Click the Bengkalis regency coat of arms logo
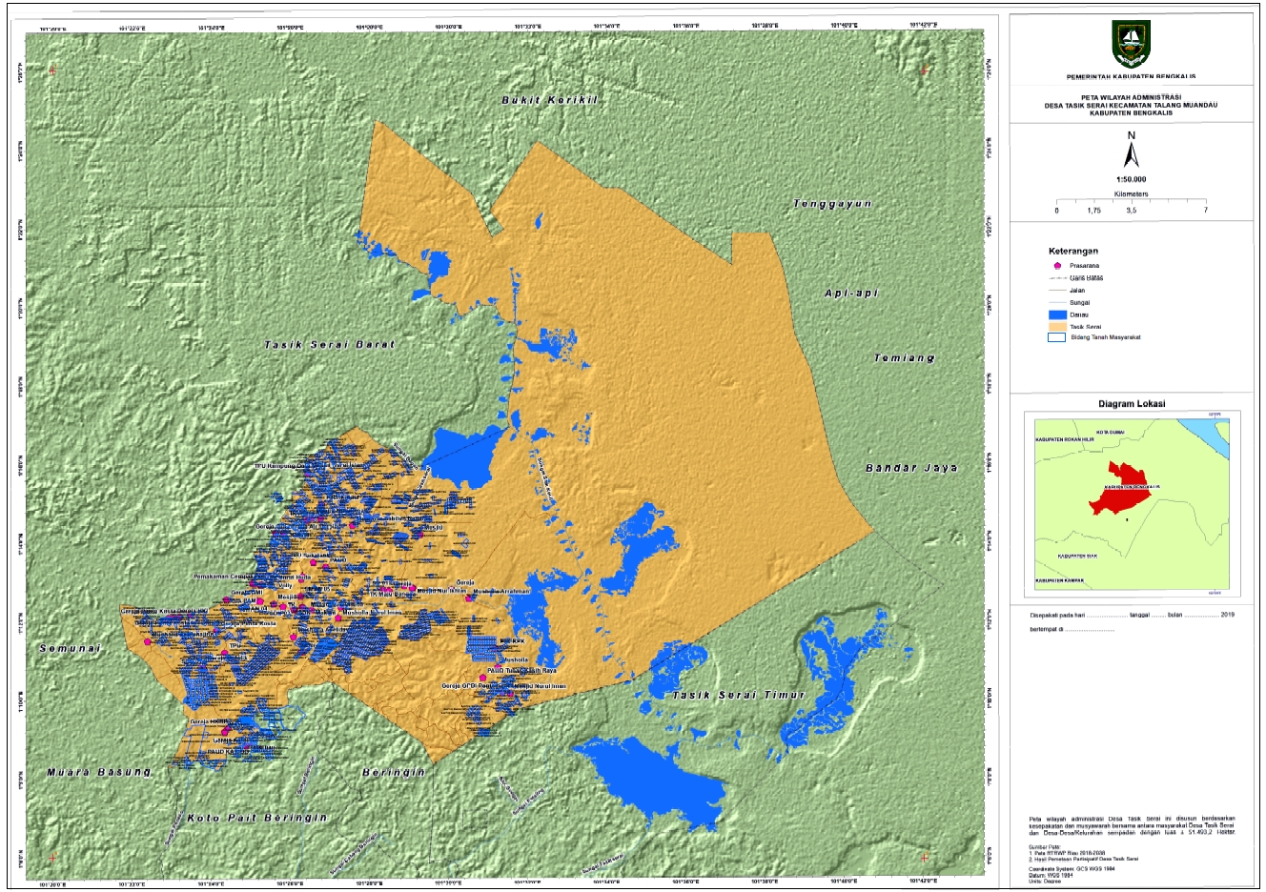Viewport: 1266px width, 892px height. point(1131,44)
